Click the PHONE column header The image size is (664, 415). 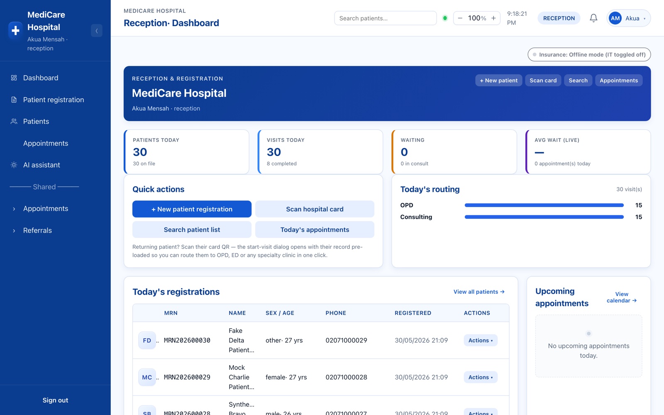coord(336,313)
